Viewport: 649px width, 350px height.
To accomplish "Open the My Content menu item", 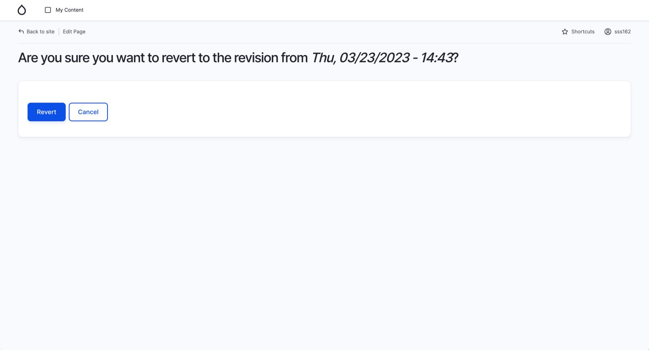I will (64, 10).
